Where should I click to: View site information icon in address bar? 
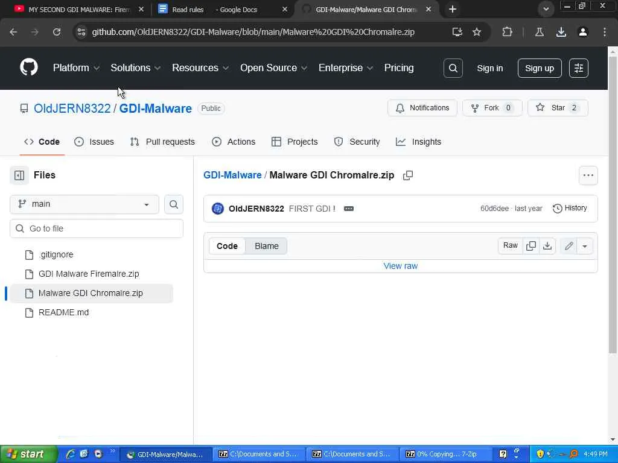click(81, 32)
